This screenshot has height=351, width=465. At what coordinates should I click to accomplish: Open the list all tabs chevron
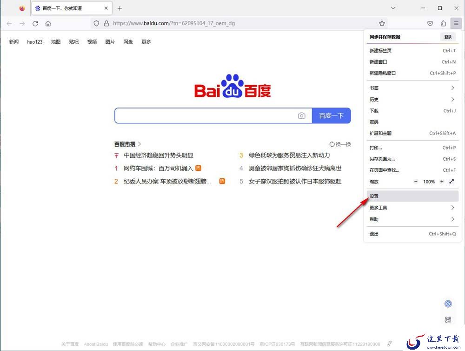point(393,8)
